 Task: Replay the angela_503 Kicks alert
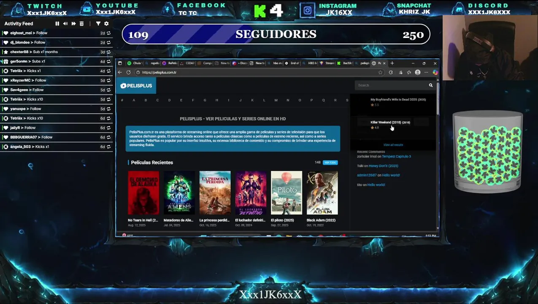108,147
